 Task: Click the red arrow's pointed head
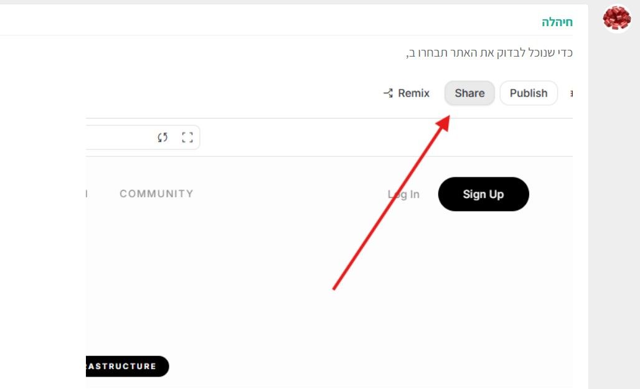click(444, 123)
